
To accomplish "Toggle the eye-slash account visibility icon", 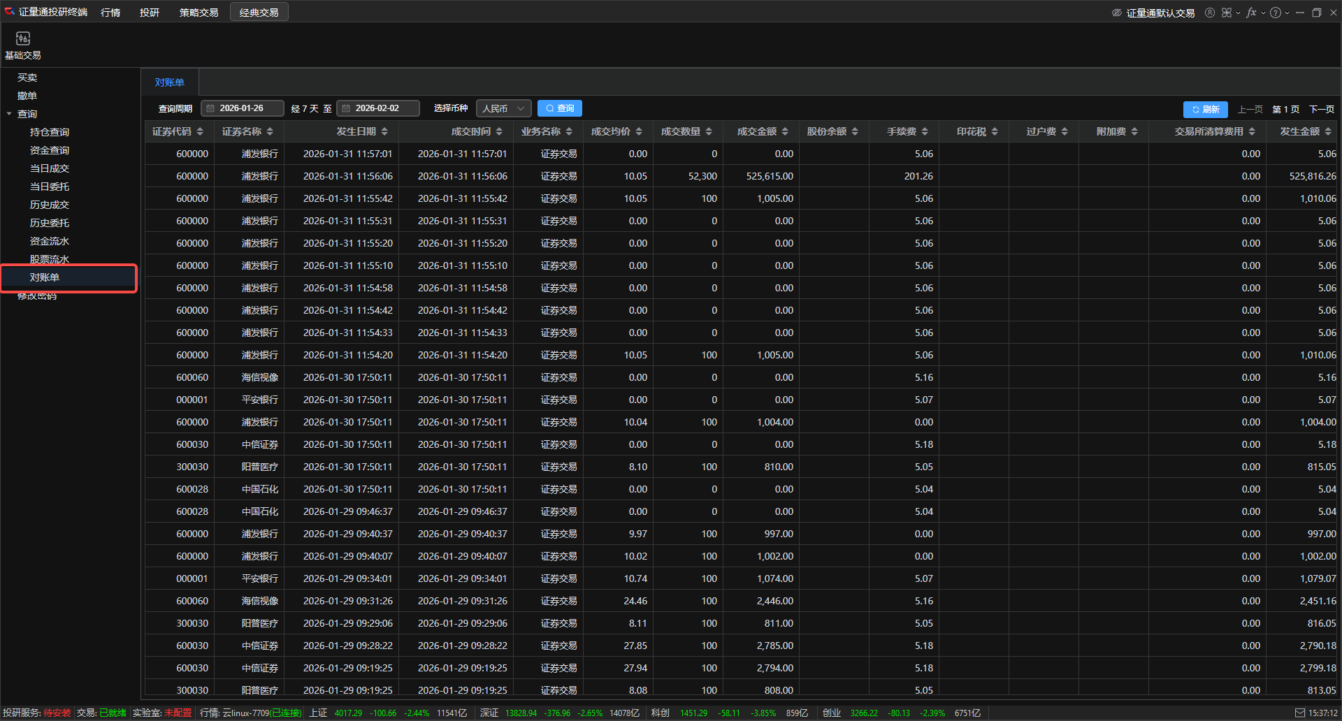I will [x=1116, y=13].
